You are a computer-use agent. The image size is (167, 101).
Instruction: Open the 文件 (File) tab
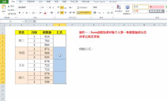(x=4, y=2)
